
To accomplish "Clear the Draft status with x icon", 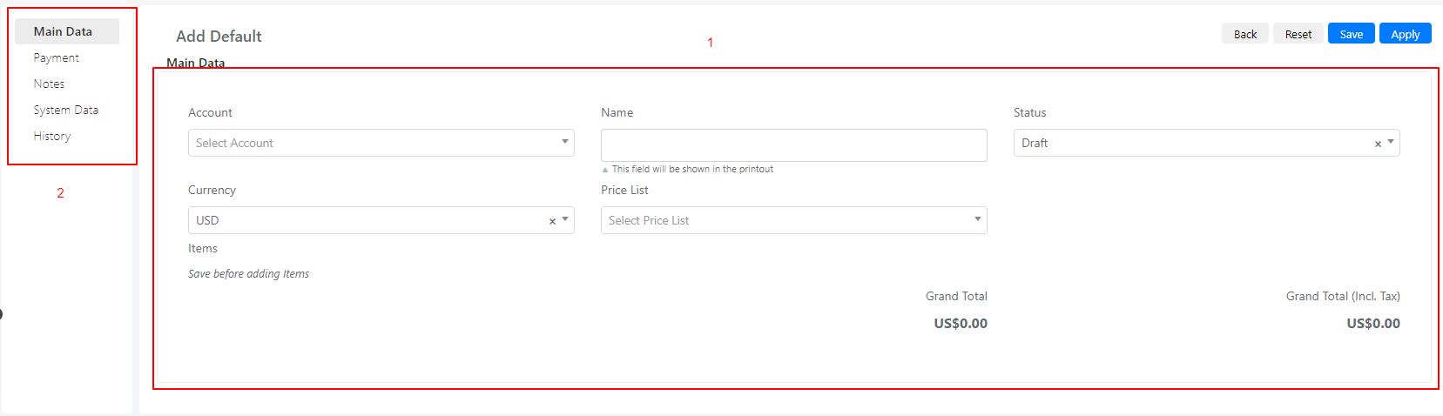I will pyautogui.click(x=1378, y=144).
